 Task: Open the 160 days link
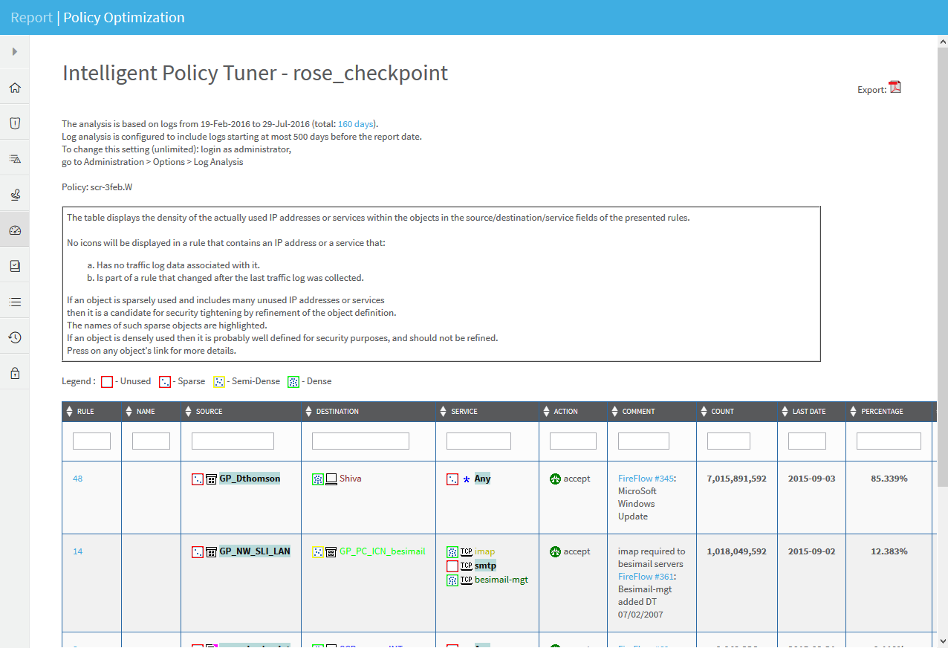(355, 124)
